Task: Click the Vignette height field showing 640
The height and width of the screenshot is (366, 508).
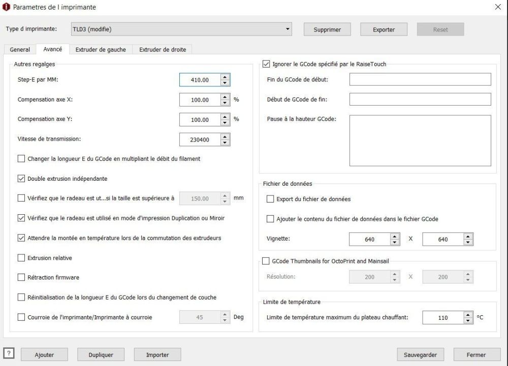Action: (x=443, y=239)
